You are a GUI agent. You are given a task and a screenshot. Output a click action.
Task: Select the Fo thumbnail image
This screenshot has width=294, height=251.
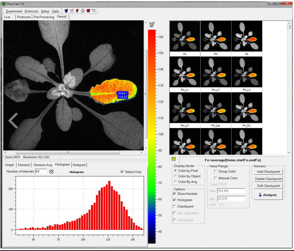pyautogui.click(x=185, y=36)
